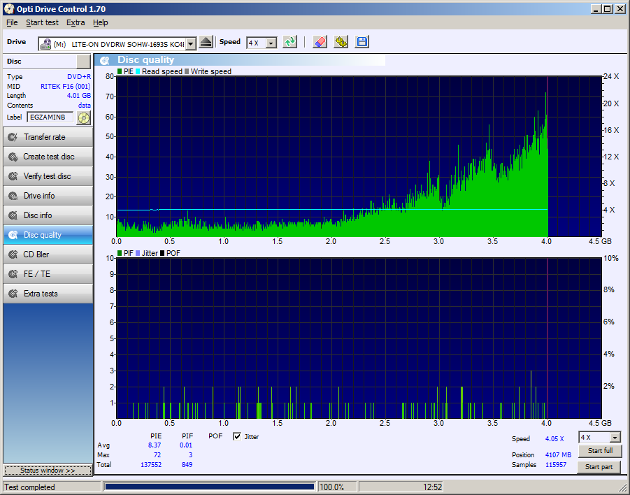
Task: Click the PIF total value 849
Action: tap(187, 464)
